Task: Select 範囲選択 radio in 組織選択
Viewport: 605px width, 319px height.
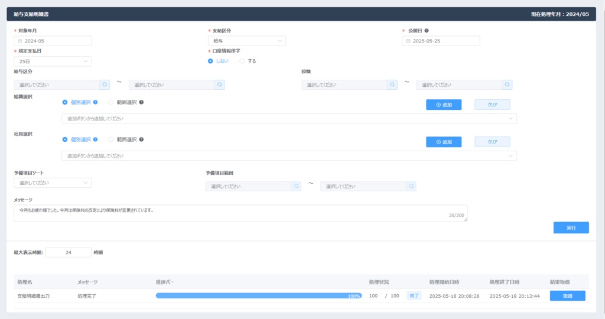Action: point(111,102)
